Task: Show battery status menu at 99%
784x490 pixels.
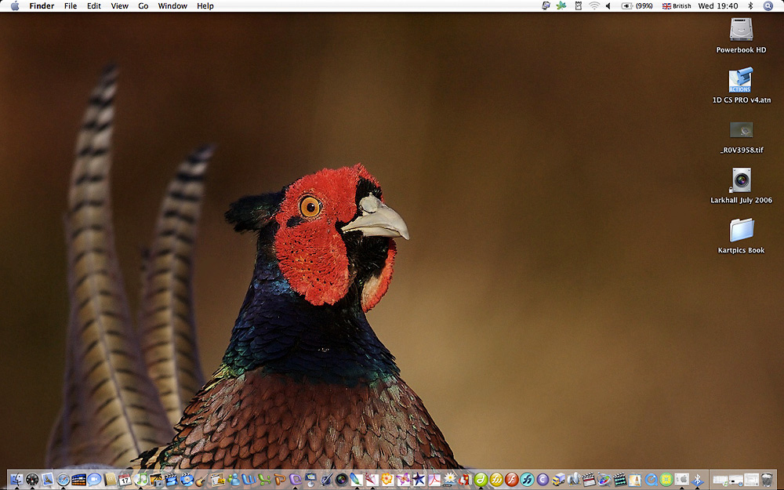Action: 637,6
